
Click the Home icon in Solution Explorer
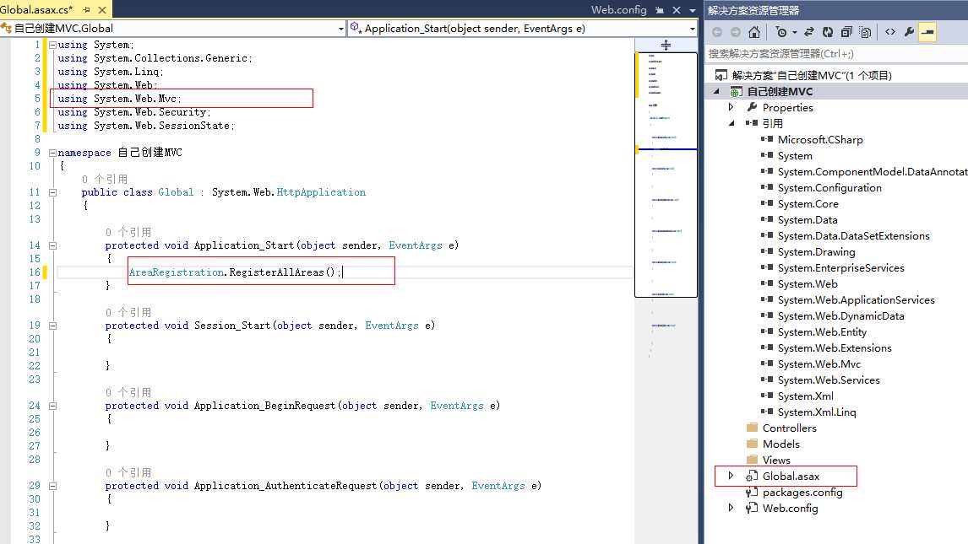(754, 32)
